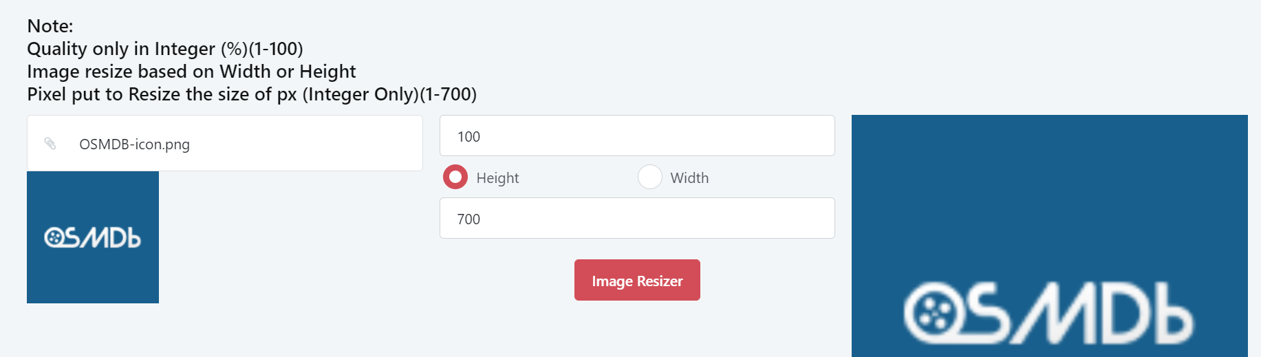Click empty area of the file upload field
Image resolution: width=1261 pixels, height=357 pixels.
[x=310, y=143]
